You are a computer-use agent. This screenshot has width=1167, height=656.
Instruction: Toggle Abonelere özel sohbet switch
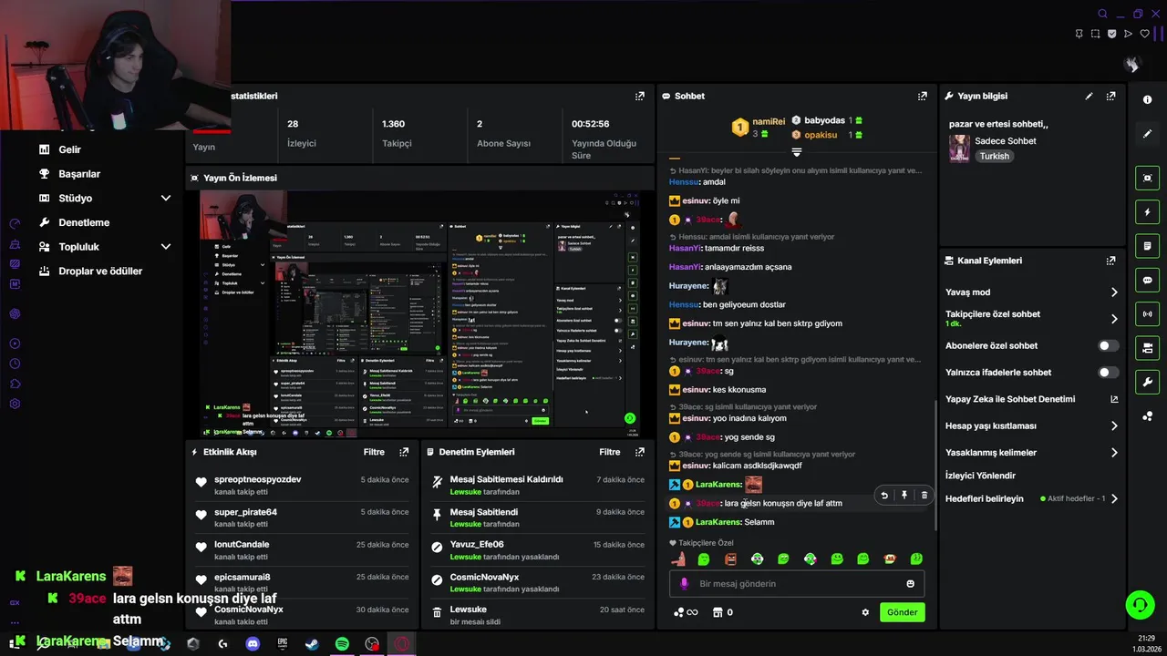[x=1108, y=346]
